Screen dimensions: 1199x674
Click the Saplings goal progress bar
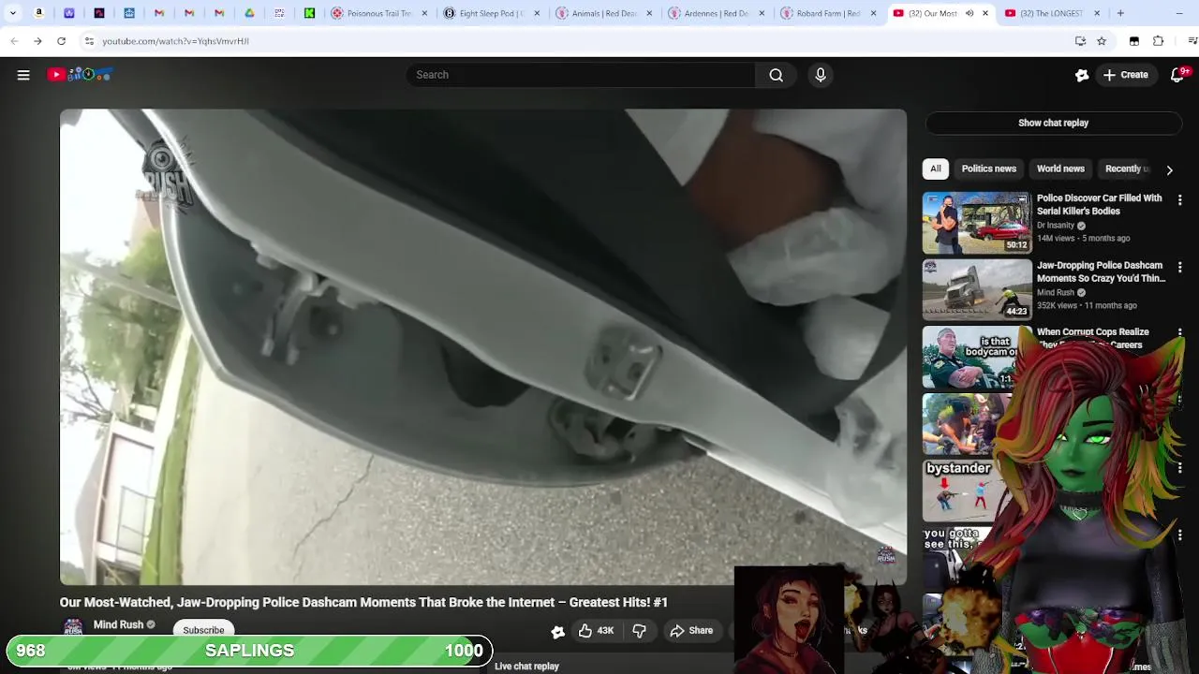[x=249, y=651]
